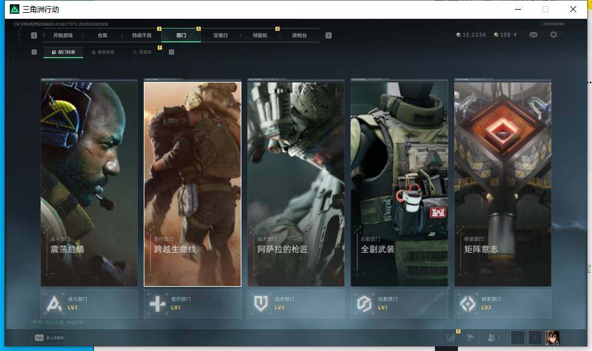
Task: Click the 医疗部门 LV.1 panel
Action: [192, 304]
